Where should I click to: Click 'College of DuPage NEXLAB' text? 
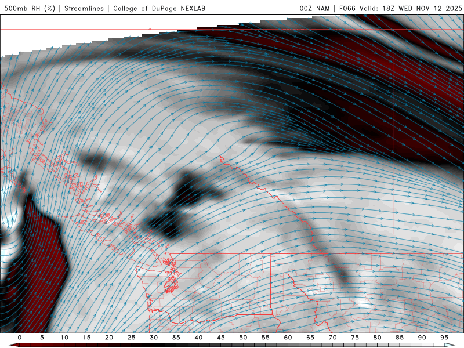tap(159, 8)
